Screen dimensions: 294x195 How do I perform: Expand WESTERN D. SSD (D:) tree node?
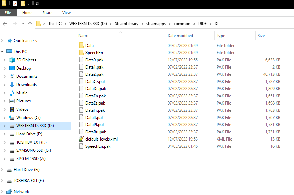(x=5, y=126)
